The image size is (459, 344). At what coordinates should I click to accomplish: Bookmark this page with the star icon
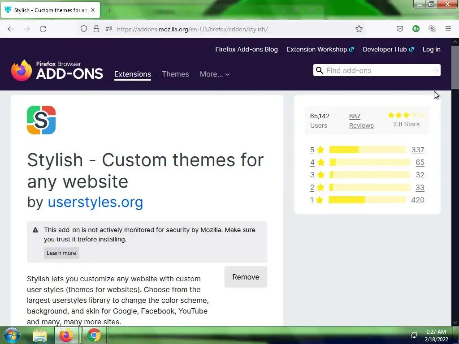[359, 29]
